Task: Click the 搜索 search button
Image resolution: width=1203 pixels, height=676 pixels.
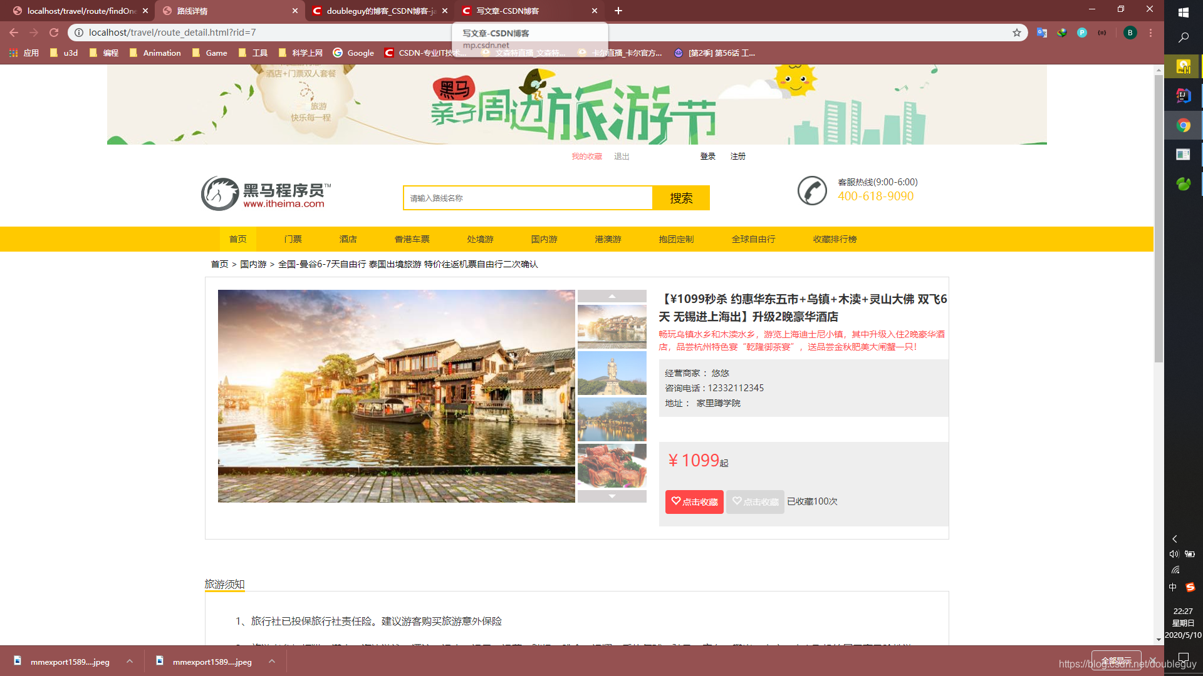Action: 681,198
